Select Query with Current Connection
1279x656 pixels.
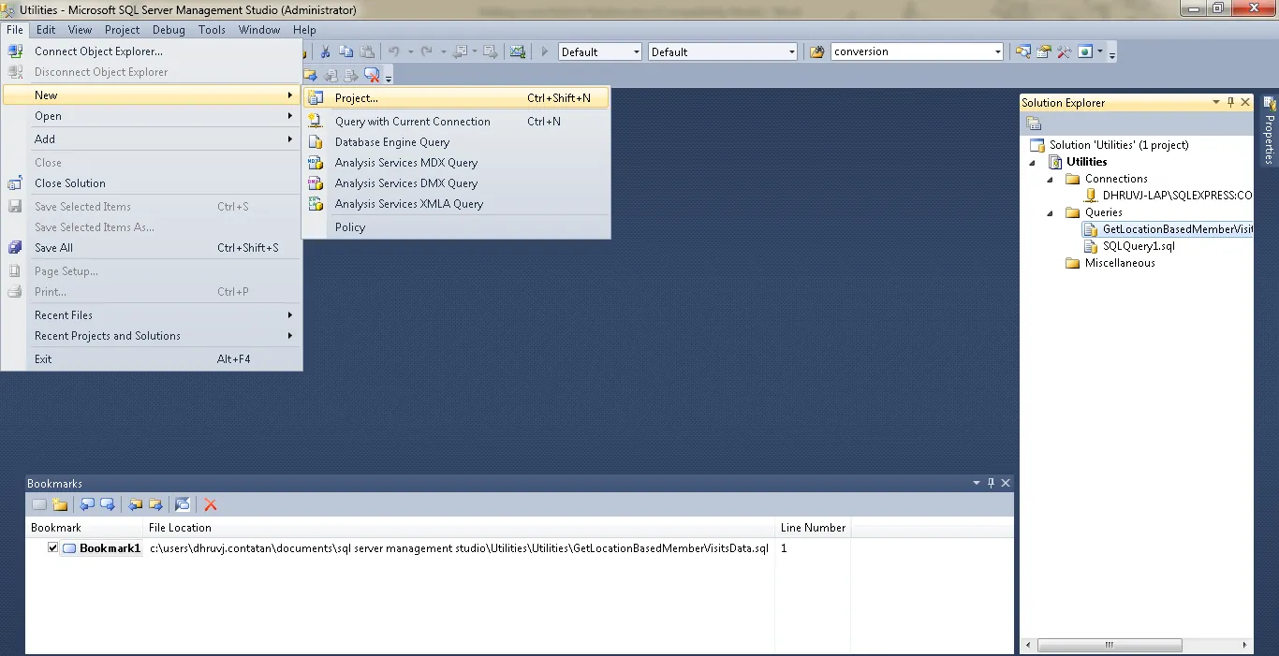tap(456, 122)
